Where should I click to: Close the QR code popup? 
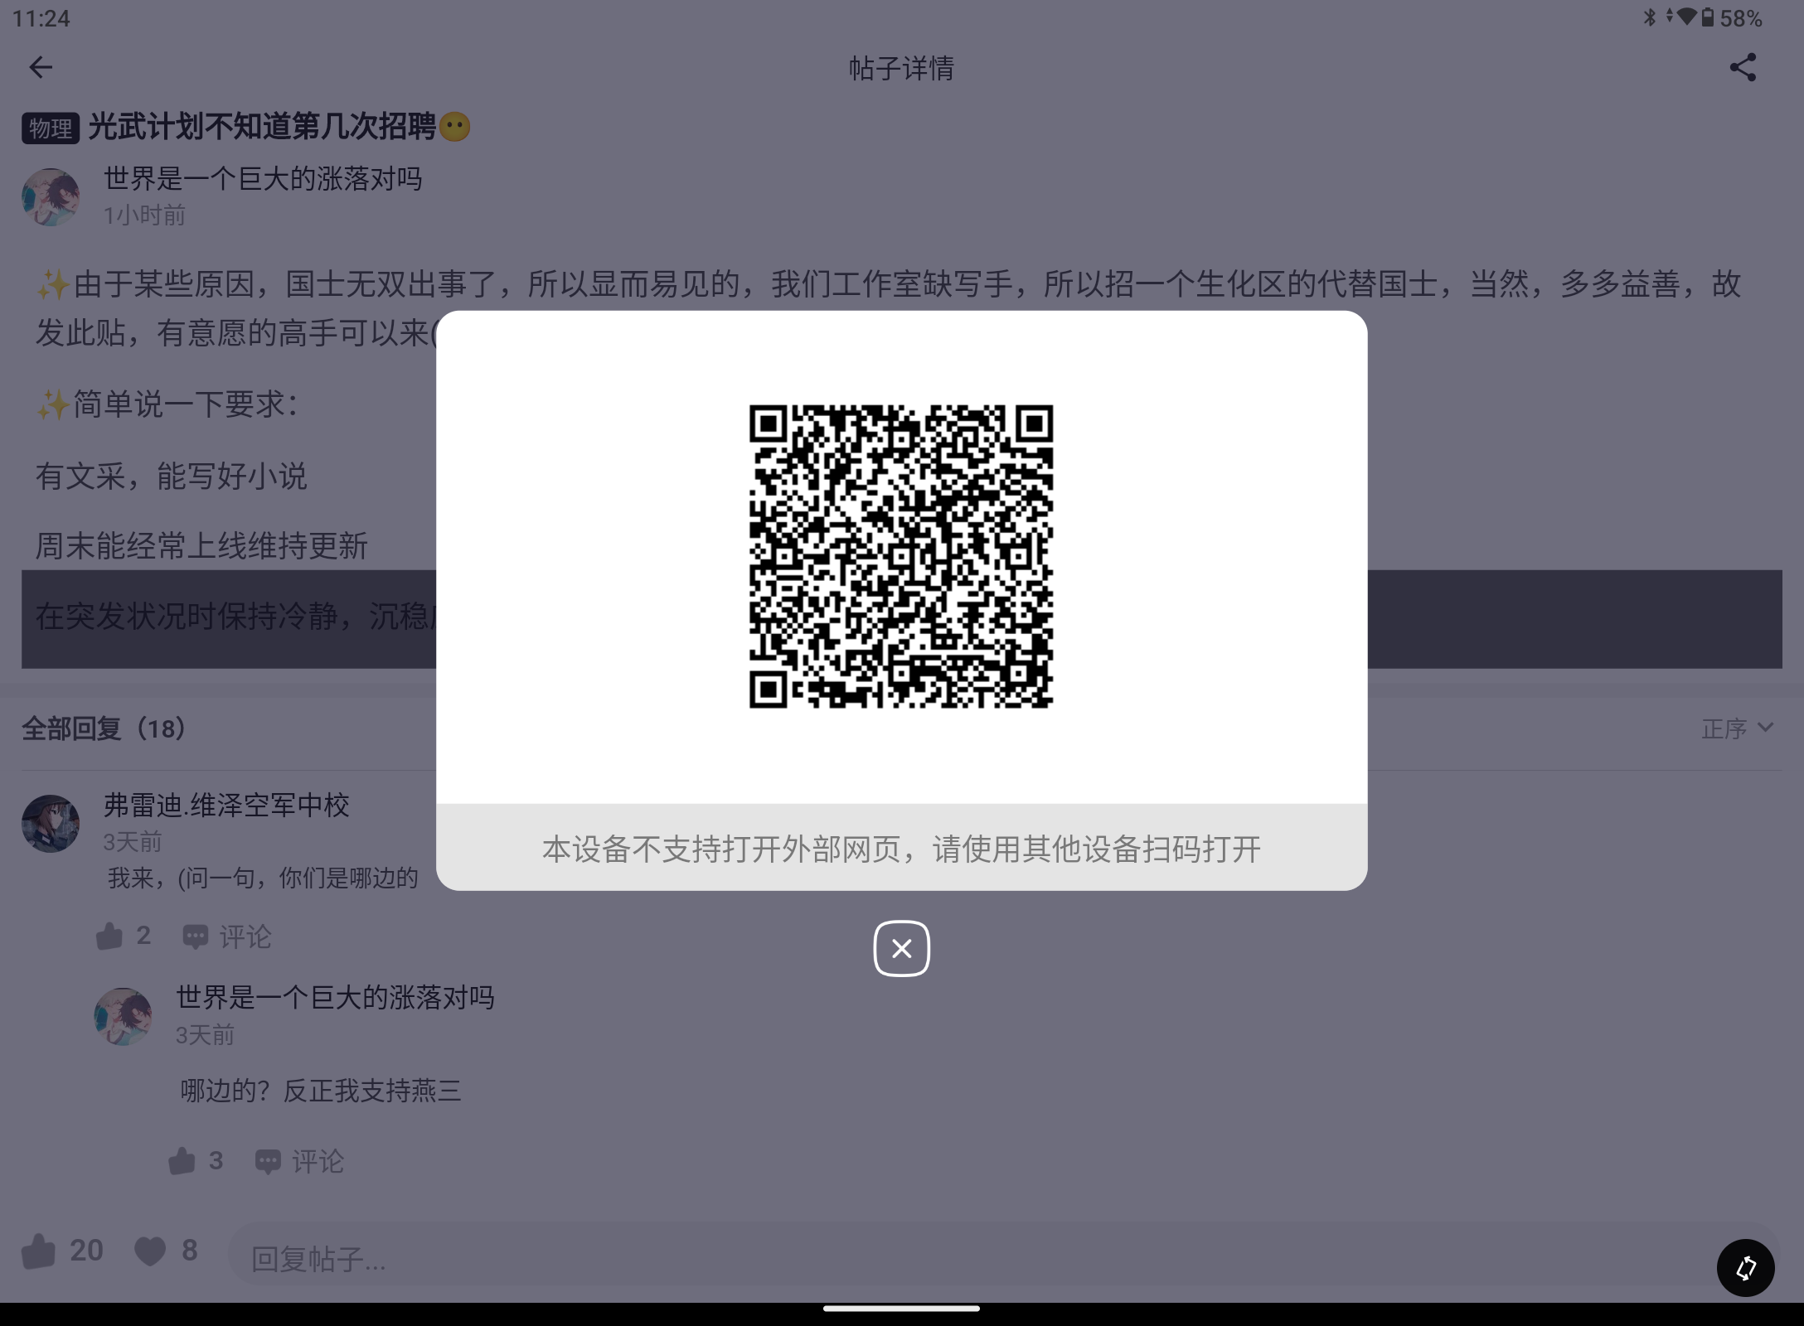click(x=901, y=948)
